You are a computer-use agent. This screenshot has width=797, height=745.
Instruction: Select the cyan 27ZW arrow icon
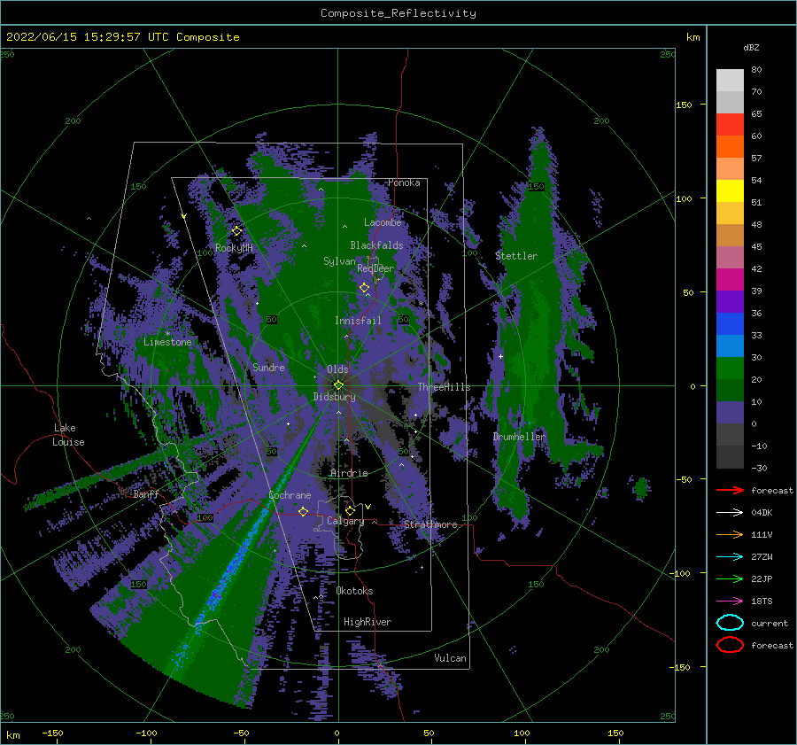[x=730, y=557]
